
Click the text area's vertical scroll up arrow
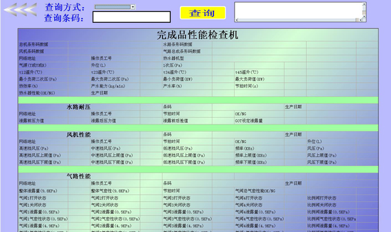click(364, 4)
